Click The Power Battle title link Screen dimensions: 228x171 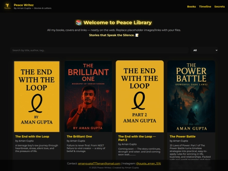point(182,136)
